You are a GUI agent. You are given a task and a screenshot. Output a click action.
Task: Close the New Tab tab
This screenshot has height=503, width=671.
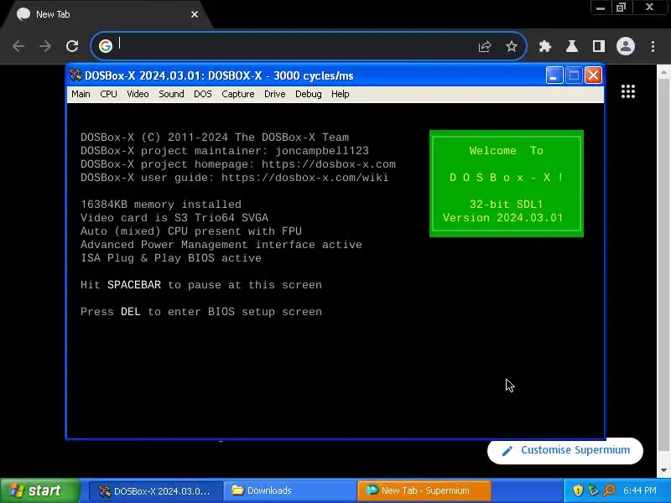pos(195,14)
